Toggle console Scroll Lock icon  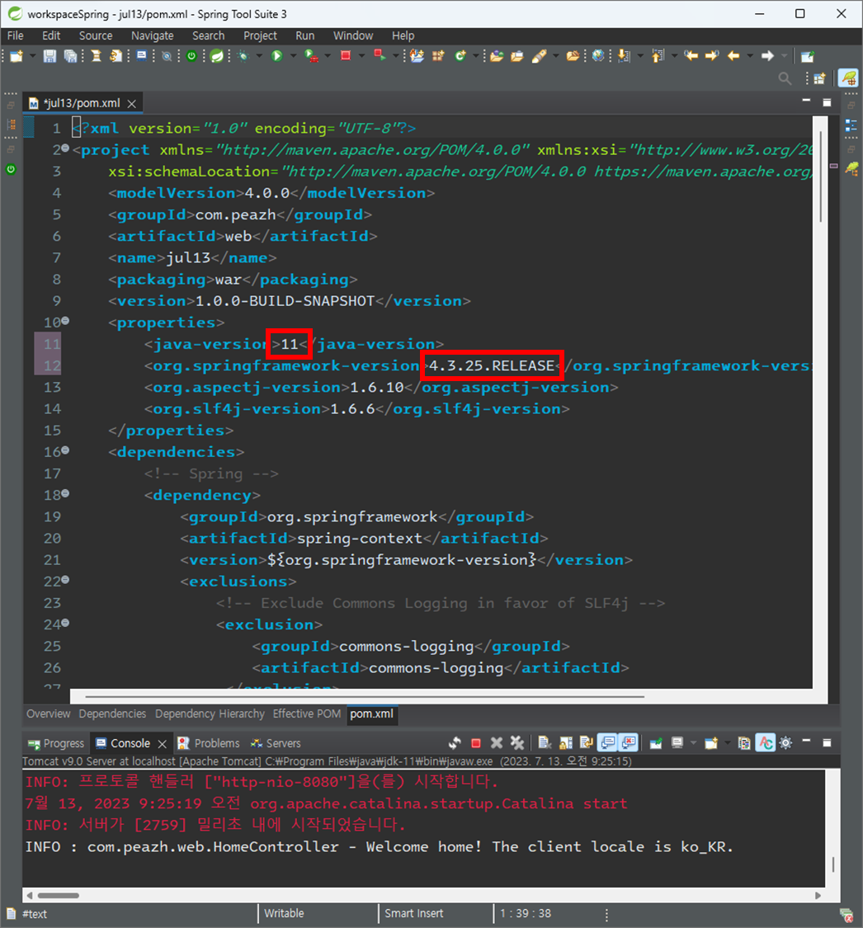(x=566, y=743)
